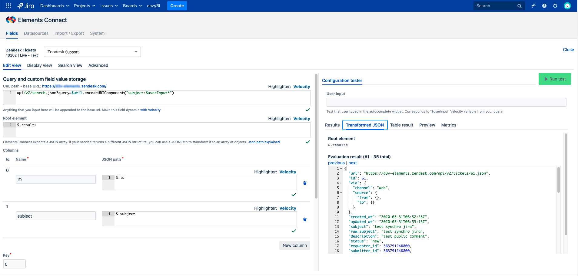Open the Projects dropdown menu
Screen dimensions: 578x276
pyautogui.click(x=85, y=6)
